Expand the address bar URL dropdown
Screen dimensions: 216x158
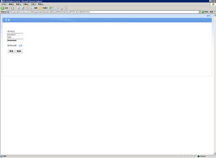pos(199,12)
